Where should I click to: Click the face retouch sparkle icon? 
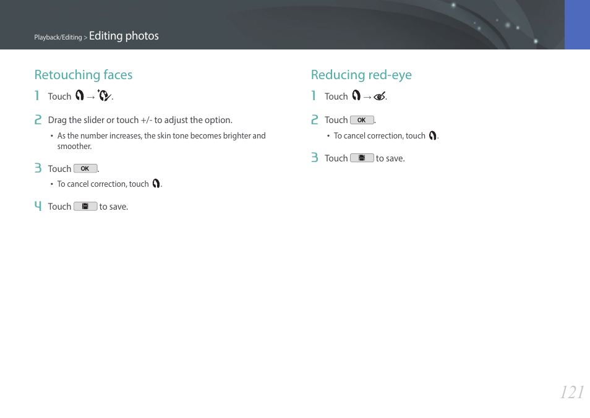tap(105, 96)
